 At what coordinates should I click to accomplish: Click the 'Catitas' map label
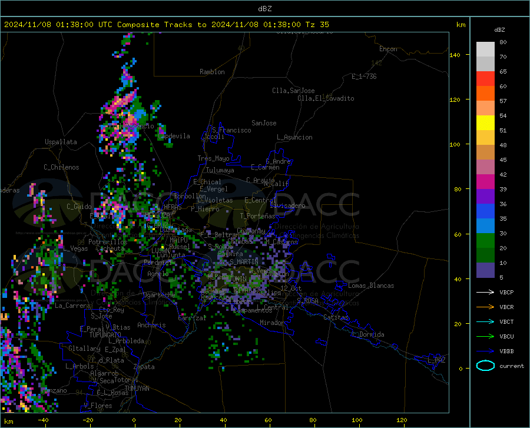pos(336,317)
